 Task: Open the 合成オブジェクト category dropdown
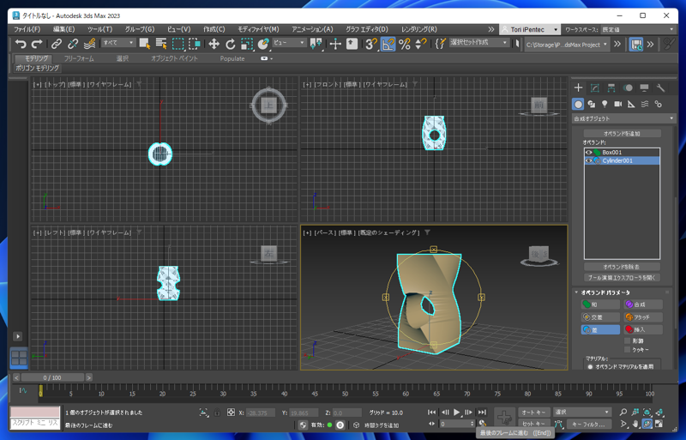(x=624, y=118)
